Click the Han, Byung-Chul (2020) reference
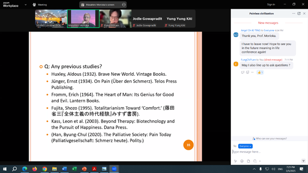The width and height of the screenshot is (308, 173). tap(111, 137)
